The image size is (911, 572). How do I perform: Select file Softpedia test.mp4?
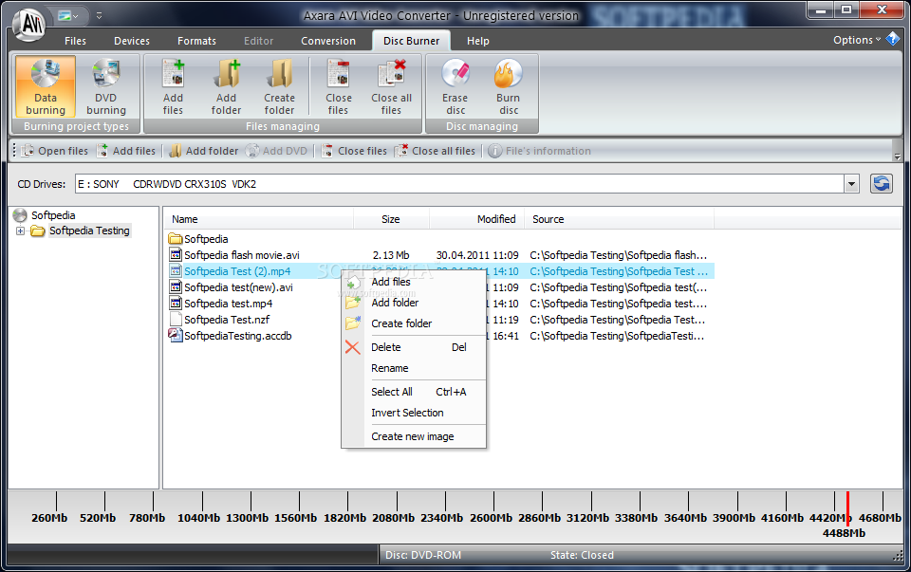point(229,304)
